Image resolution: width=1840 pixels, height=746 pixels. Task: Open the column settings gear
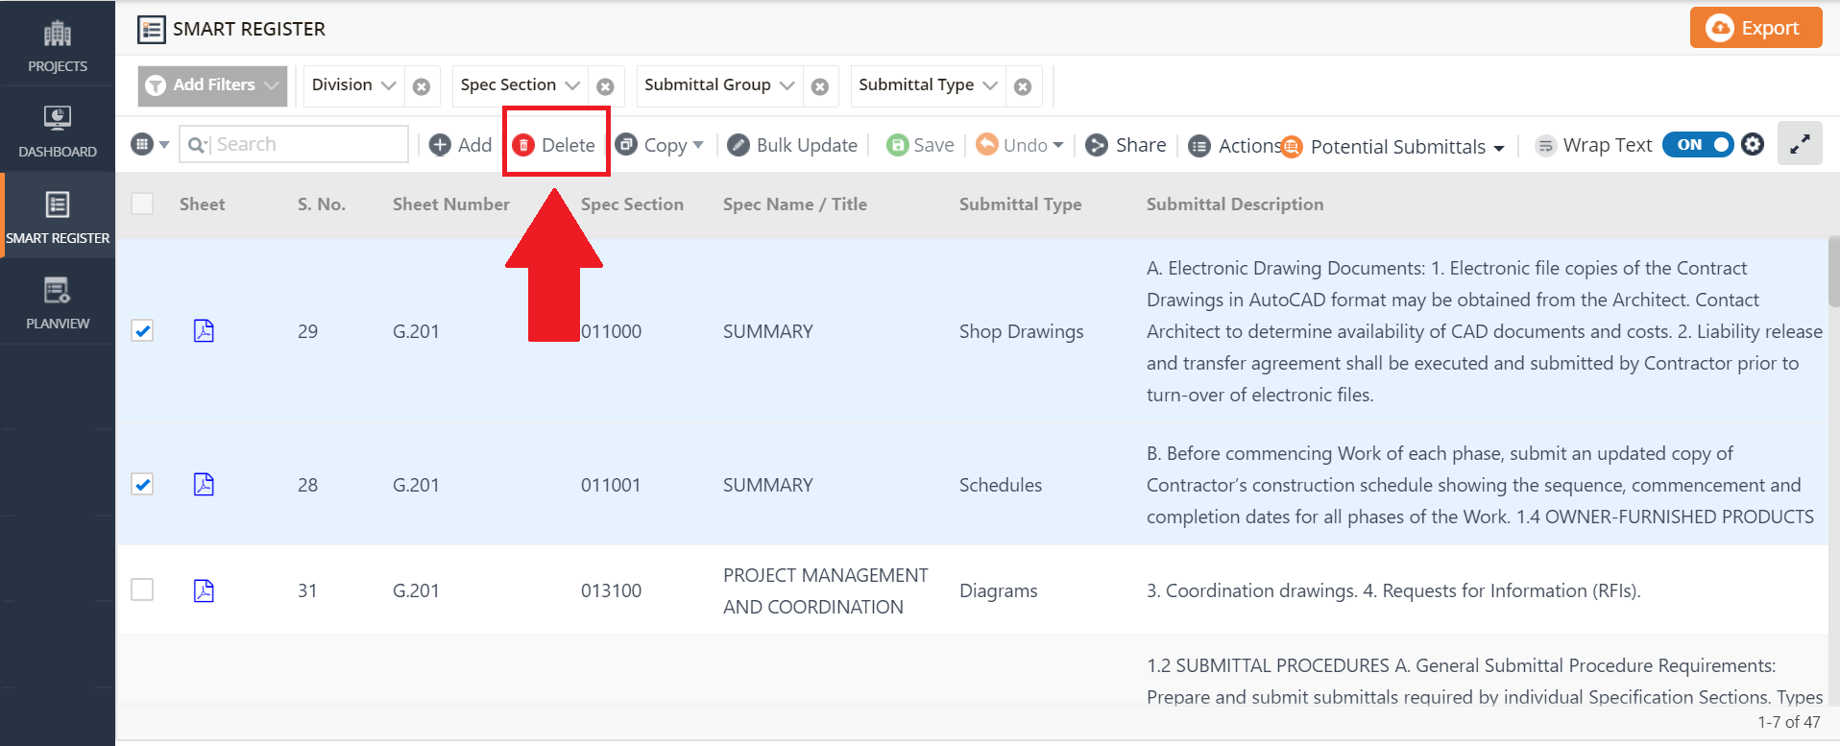[x=1753, y=144]
